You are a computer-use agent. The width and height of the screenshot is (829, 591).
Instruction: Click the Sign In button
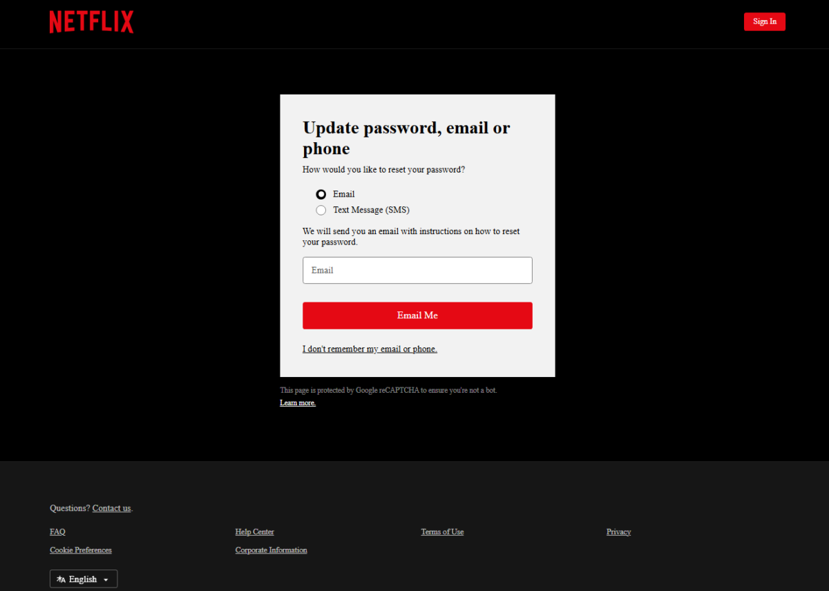pyautogui.click(x=764, y=21)
